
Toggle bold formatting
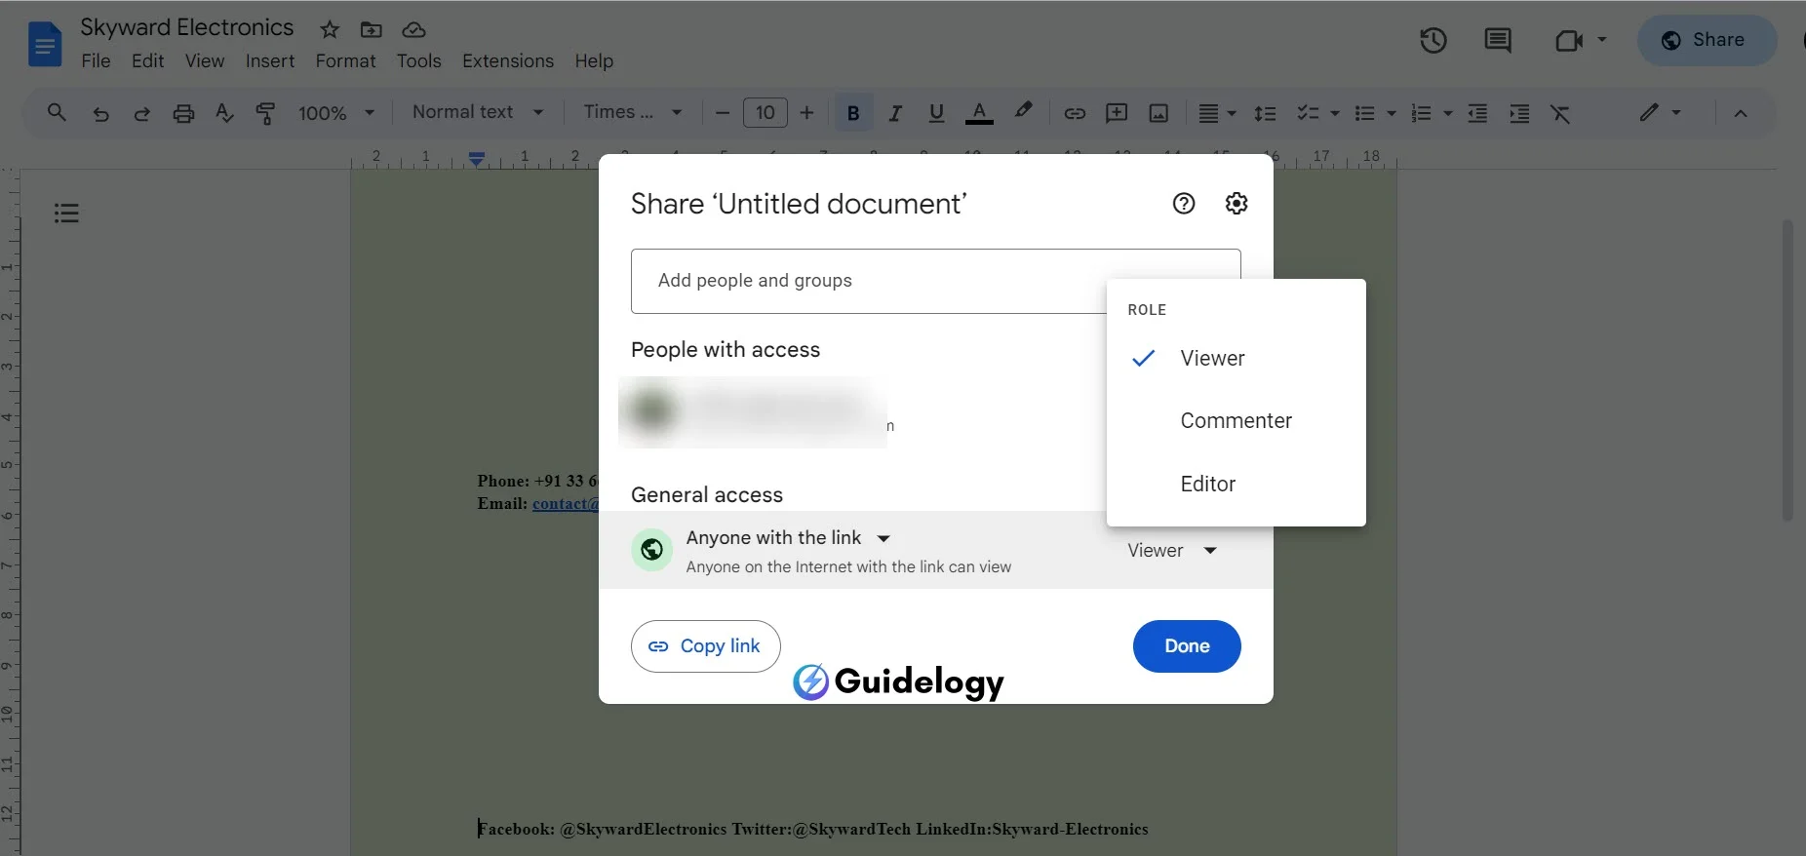coord(853,113)
